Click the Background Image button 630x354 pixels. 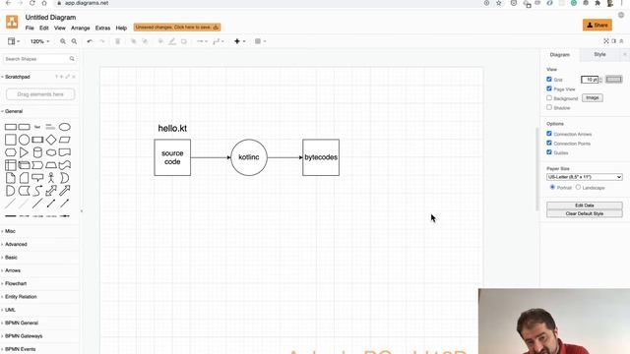click(x=593, y=98)
